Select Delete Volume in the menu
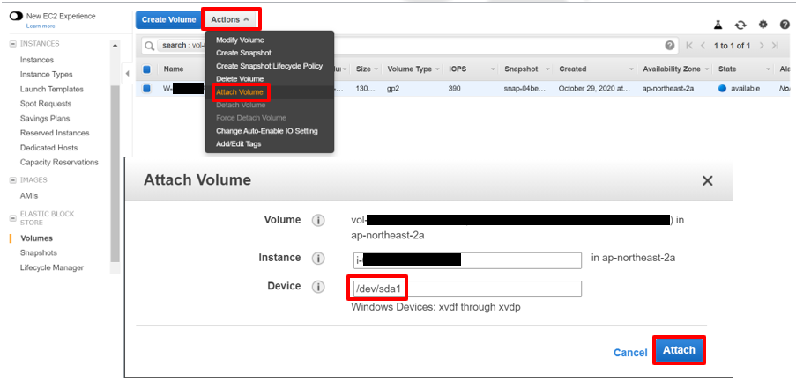Image resolution: width=796 pixels, height=380 pixels. 240,79
